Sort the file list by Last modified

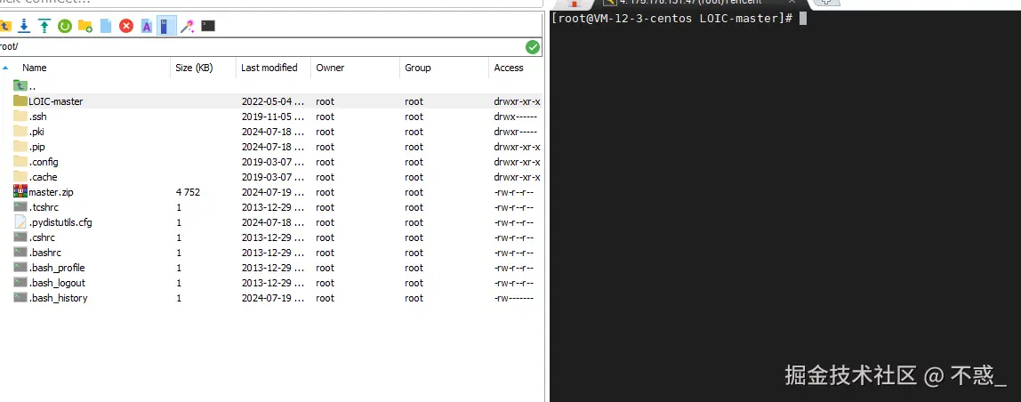[269, 68]
